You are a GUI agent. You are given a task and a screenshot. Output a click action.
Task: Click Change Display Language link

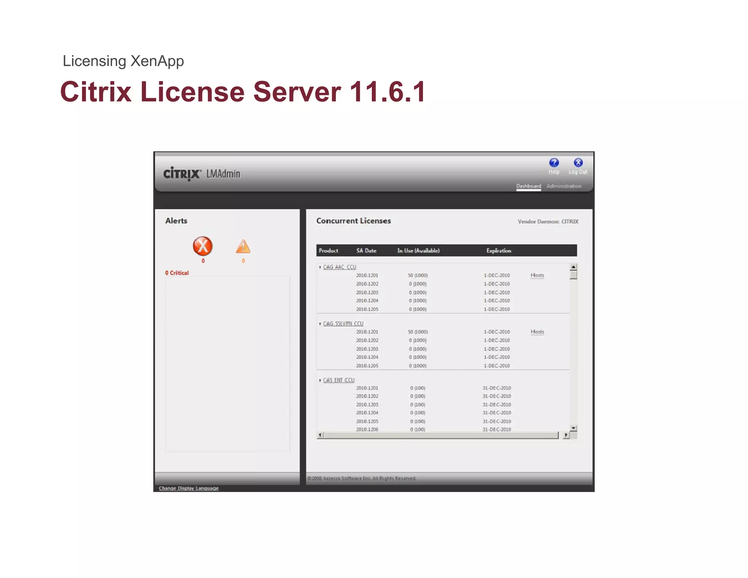coord(188,488)
